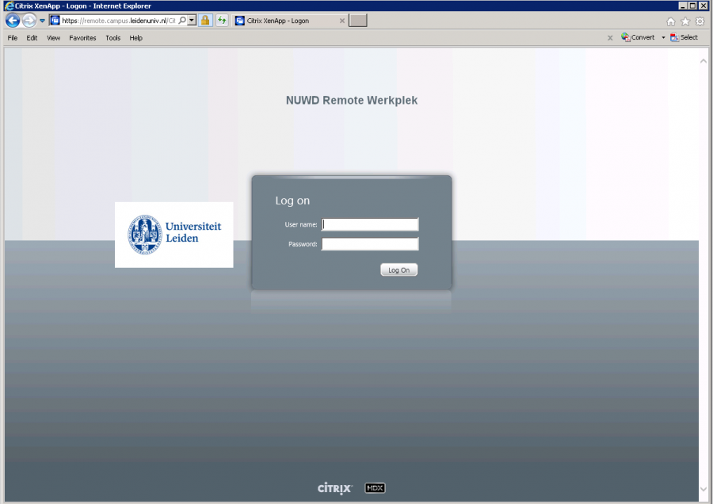The image size is (713, 504).
Task: Focus the Password input field
Action: (x=370, y=244)
